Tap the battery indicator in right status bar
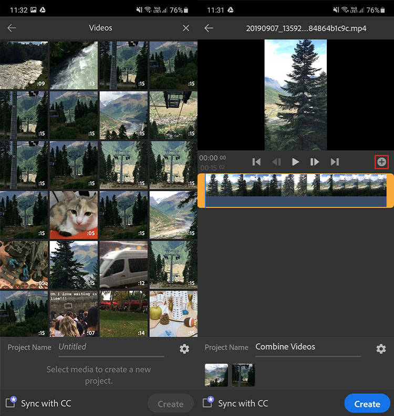Viewport: 394px width, 416px height. click(186, 10)
